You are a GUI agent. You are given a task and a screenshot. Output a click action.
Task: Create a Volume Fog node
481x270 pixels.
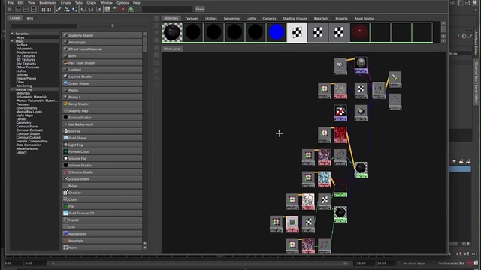coord(102,158)
